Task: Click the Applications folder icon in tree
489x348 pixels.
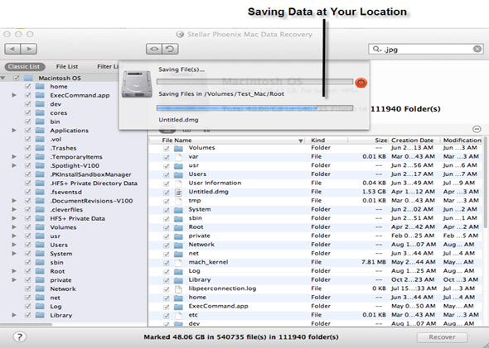Action: pos(40,131)
